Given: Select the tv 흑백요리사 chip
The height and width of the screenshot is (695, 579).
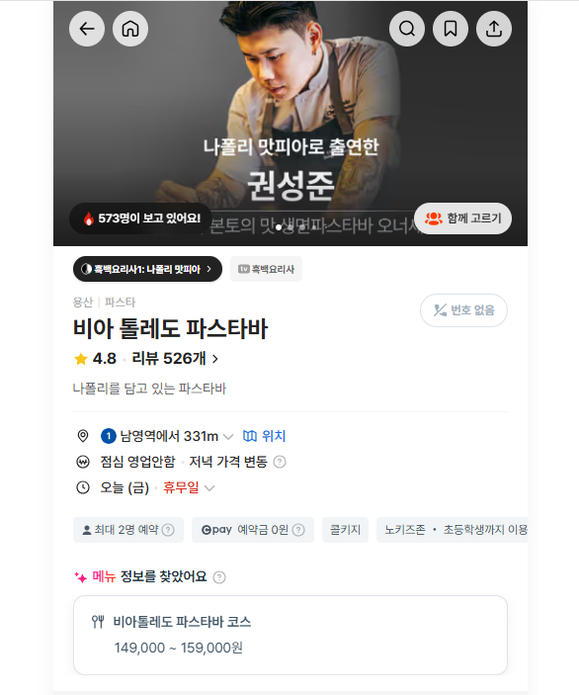Looking at the screenshot, I should (x=266, y=269).
